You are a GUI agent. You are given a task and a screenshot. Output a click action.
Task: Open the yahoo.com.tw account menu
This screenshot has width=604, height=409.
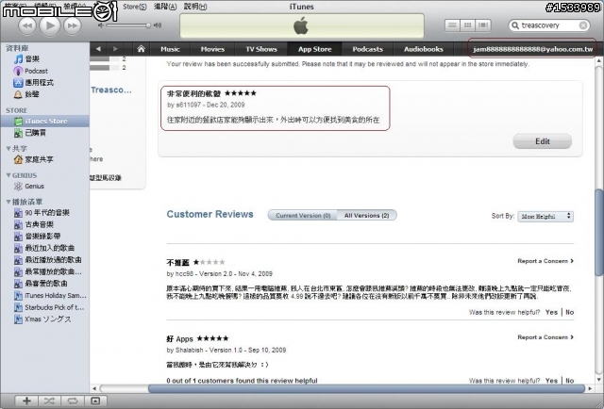[x=532, y=49]
